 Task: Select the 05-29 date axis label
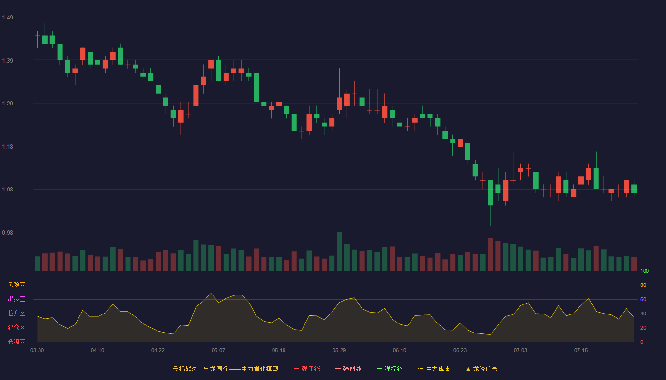(339, 350)
